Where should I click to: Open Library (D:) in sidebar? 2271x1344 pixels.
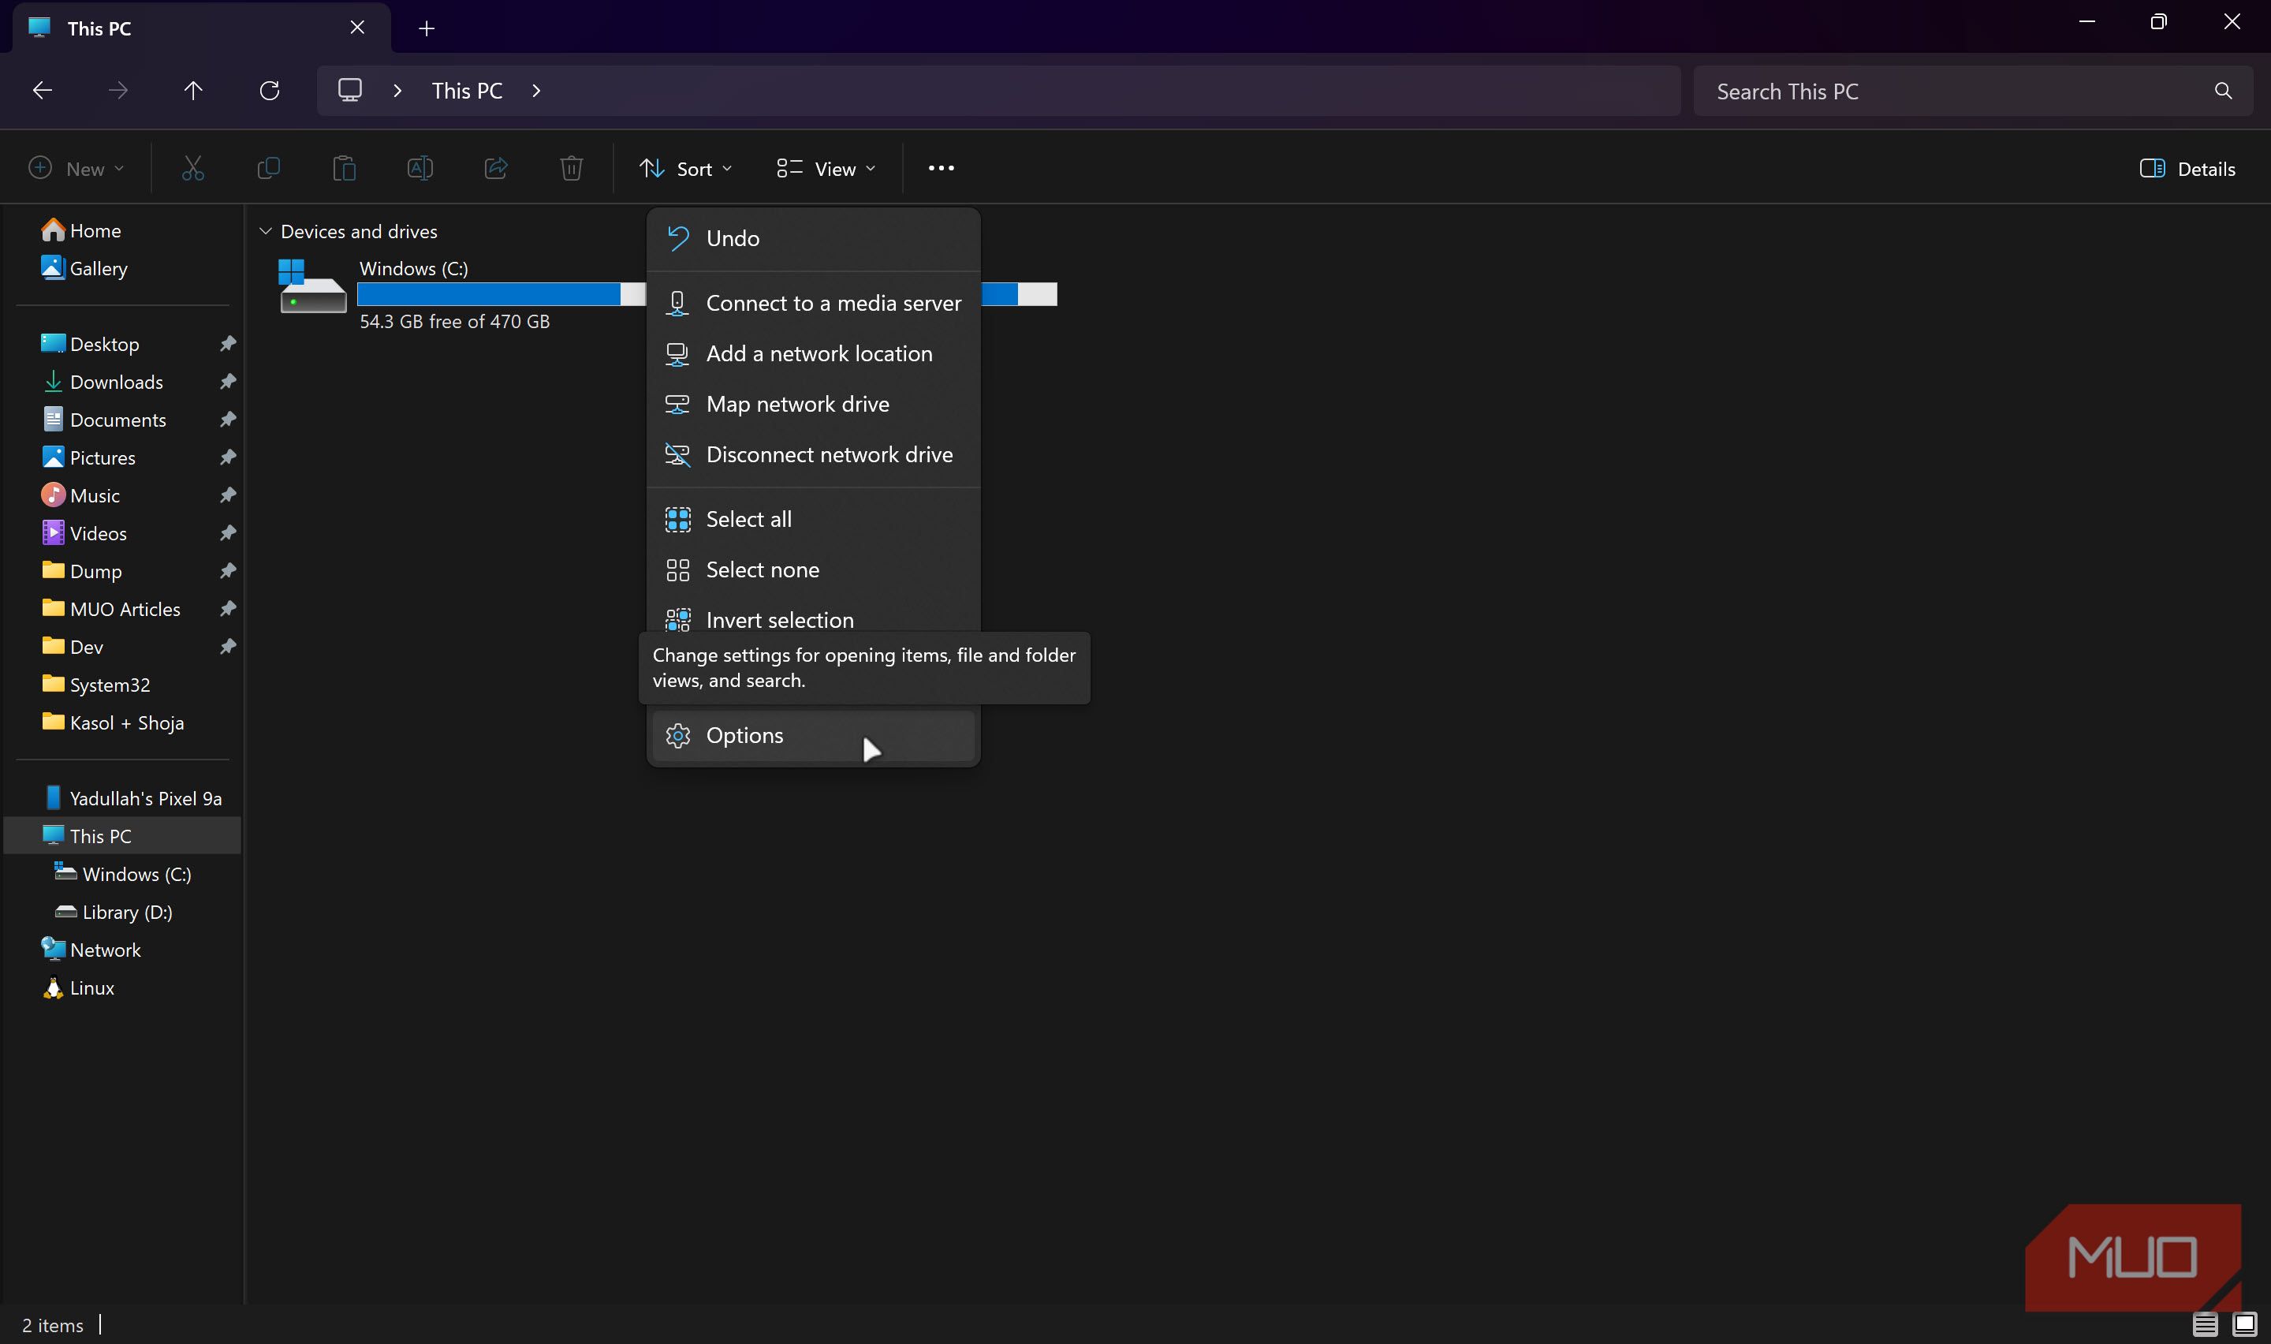coord(127,912)
